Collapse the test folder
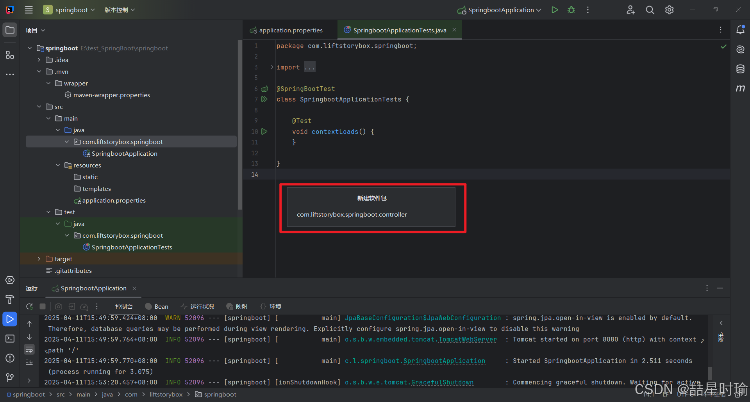Image resolution: width=750 pixels, height=402 pixels. (x=48, y=212)
